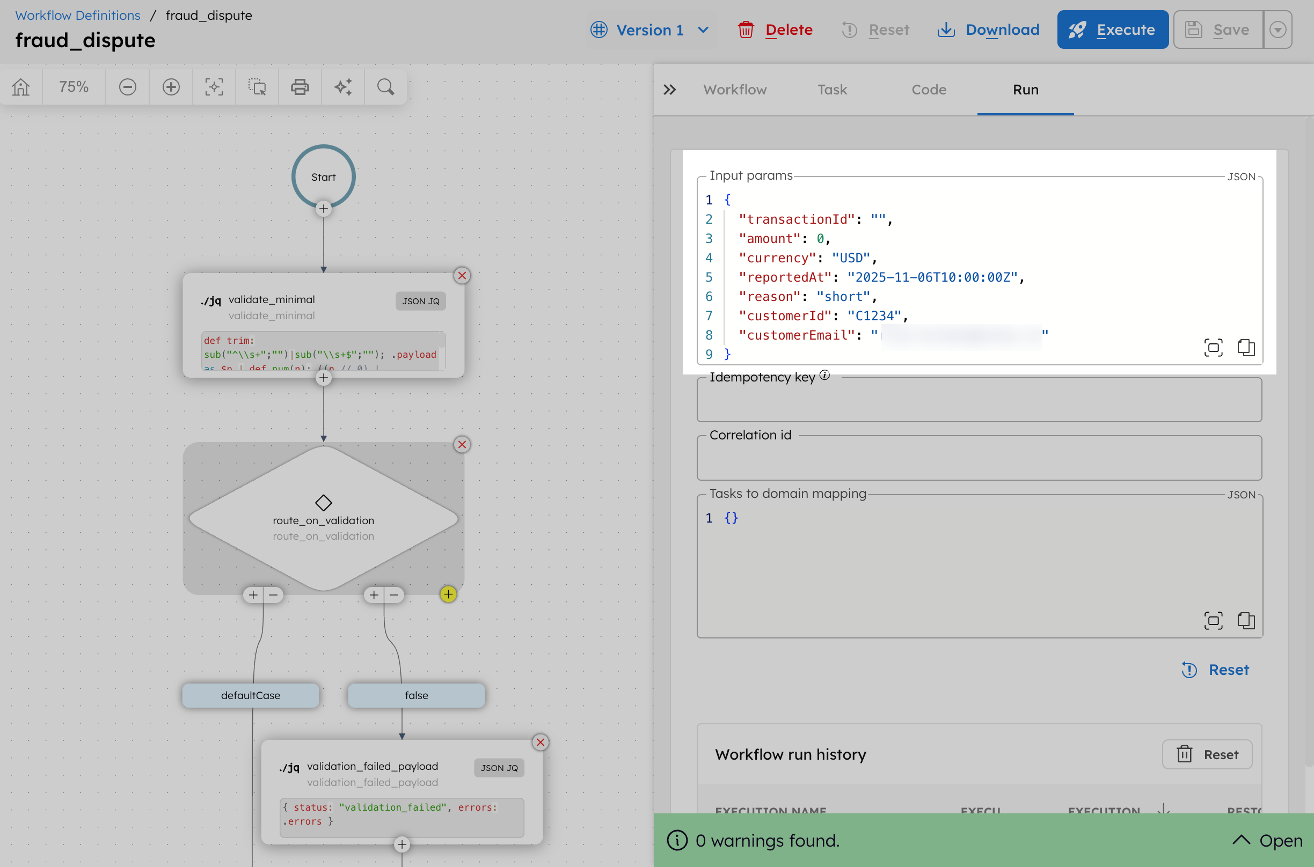Open the Version 1 dropdown

pos(651,30)
